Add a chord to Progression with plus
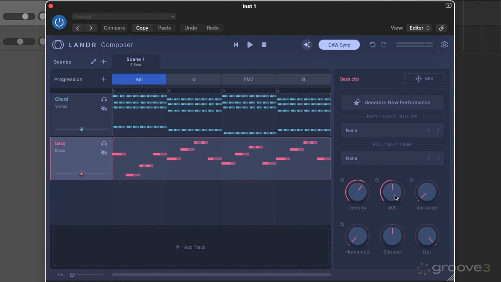 coord(104,79)
